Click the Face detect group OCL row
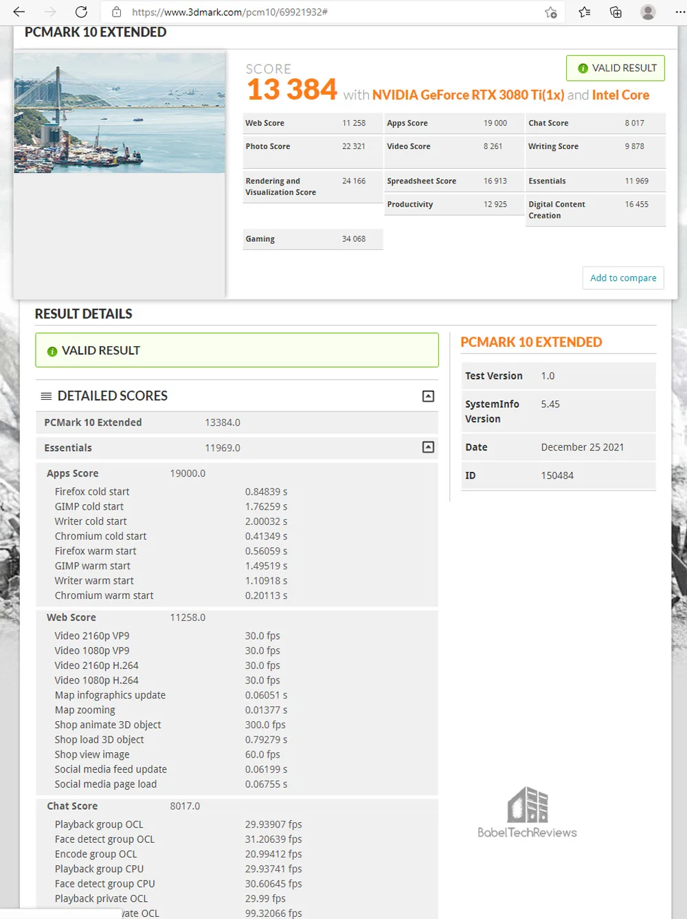Screen dimensions: 687x919 pos(237,839)
